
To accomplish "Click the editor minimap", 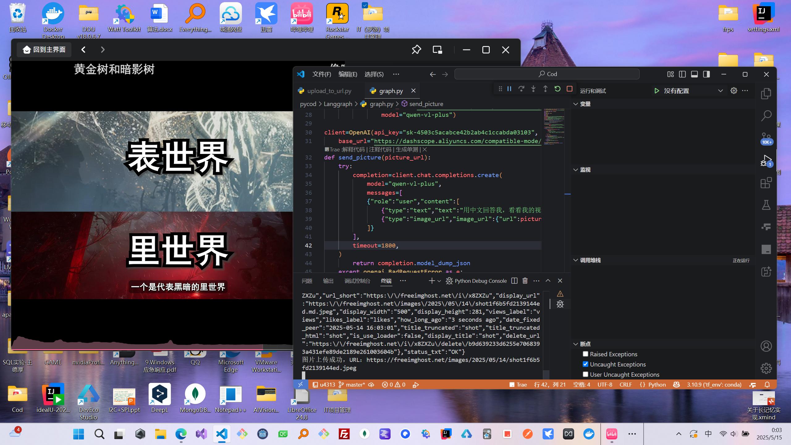I will [554, 127].
